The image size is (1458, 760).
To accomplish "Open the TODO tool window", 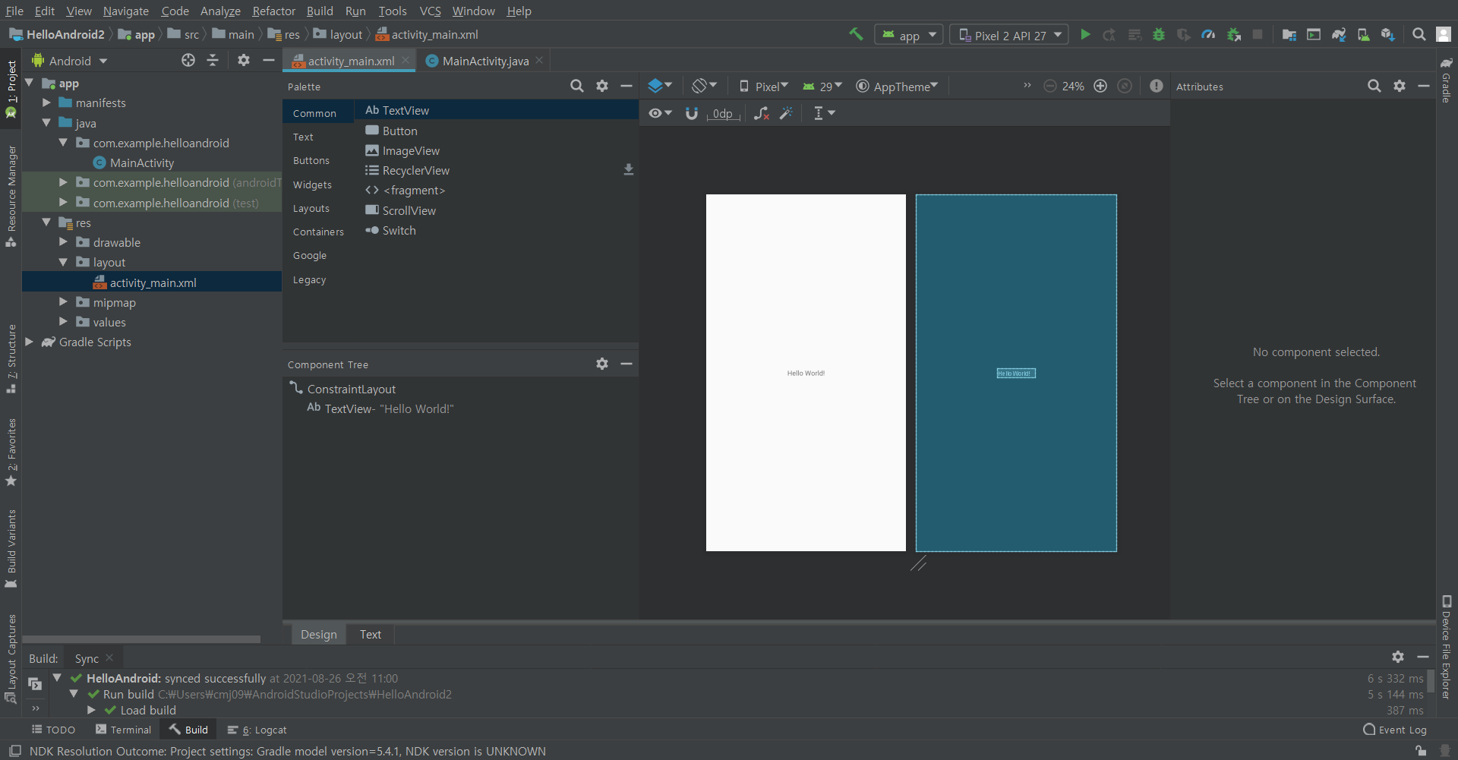I will (x=53, y=730).
